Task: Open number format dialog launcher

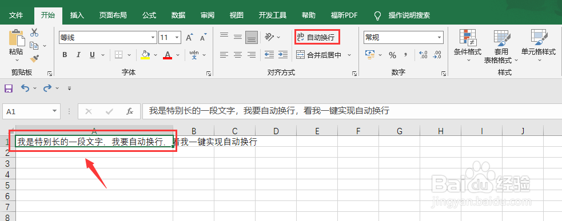Action: coord(444,74)
